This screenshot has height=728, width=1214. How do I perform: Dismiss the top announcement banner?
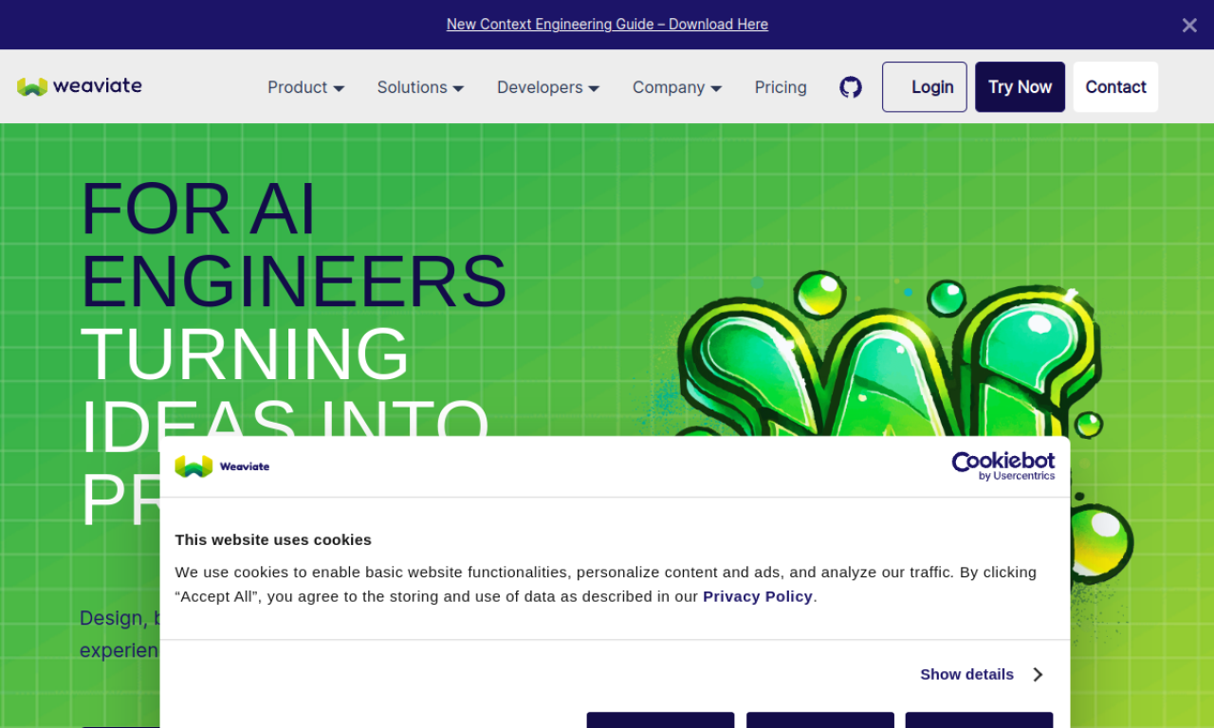tap(1188, 26)
